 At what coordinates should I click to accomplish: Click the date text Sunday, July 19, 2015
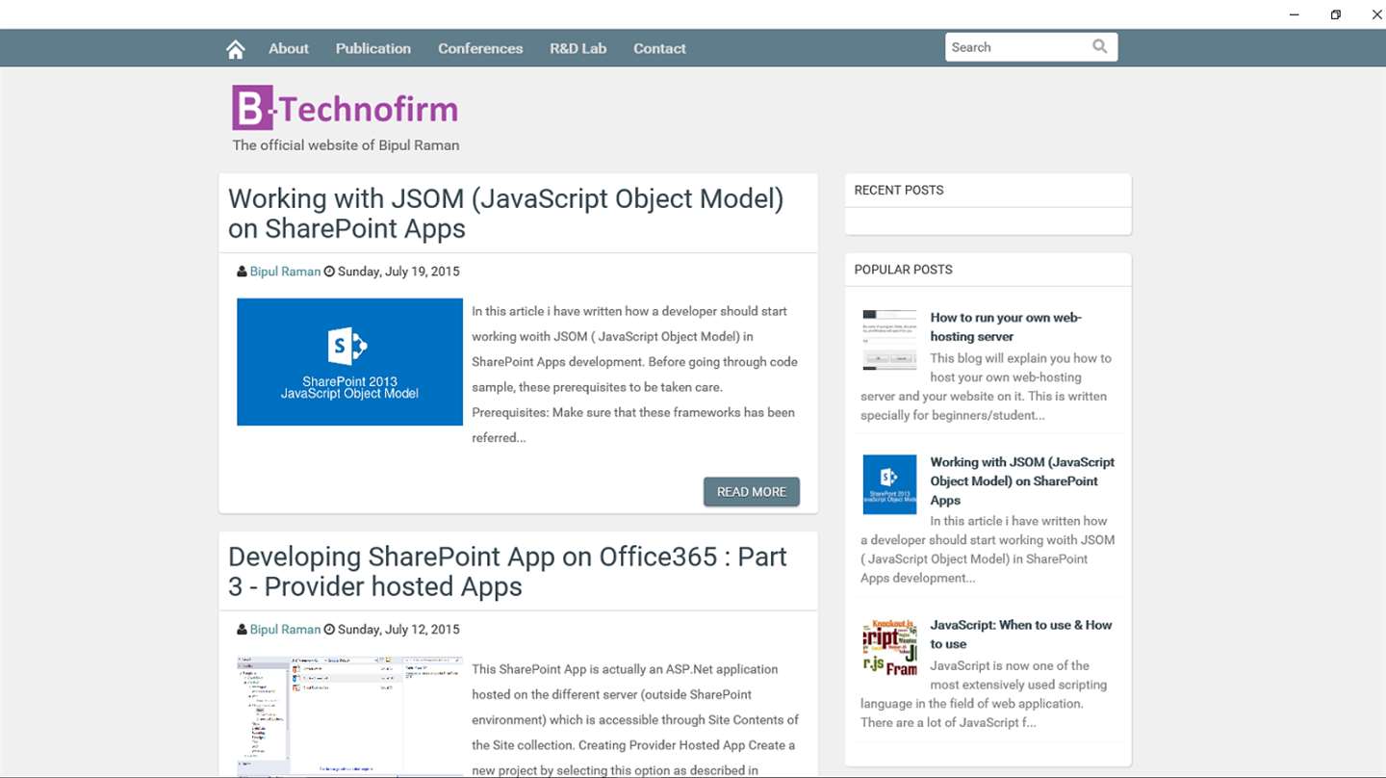pyautogui.click(x=398, y=272)
